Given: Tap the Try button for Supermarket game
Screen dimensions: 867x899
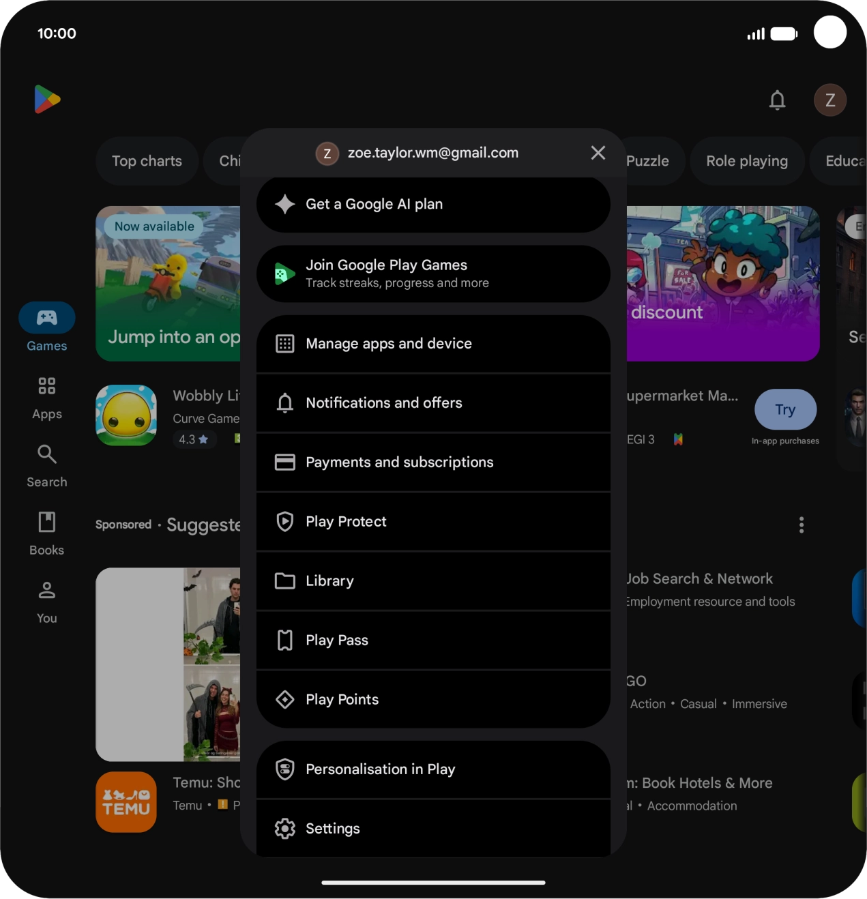Looking at the screenshot, I should [x=785, y=409].
